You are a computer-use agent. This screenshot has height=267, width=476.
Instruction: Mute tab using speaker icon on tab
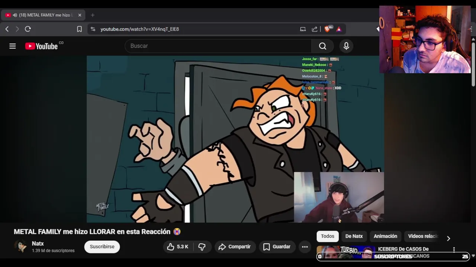[x=15, y=15]
